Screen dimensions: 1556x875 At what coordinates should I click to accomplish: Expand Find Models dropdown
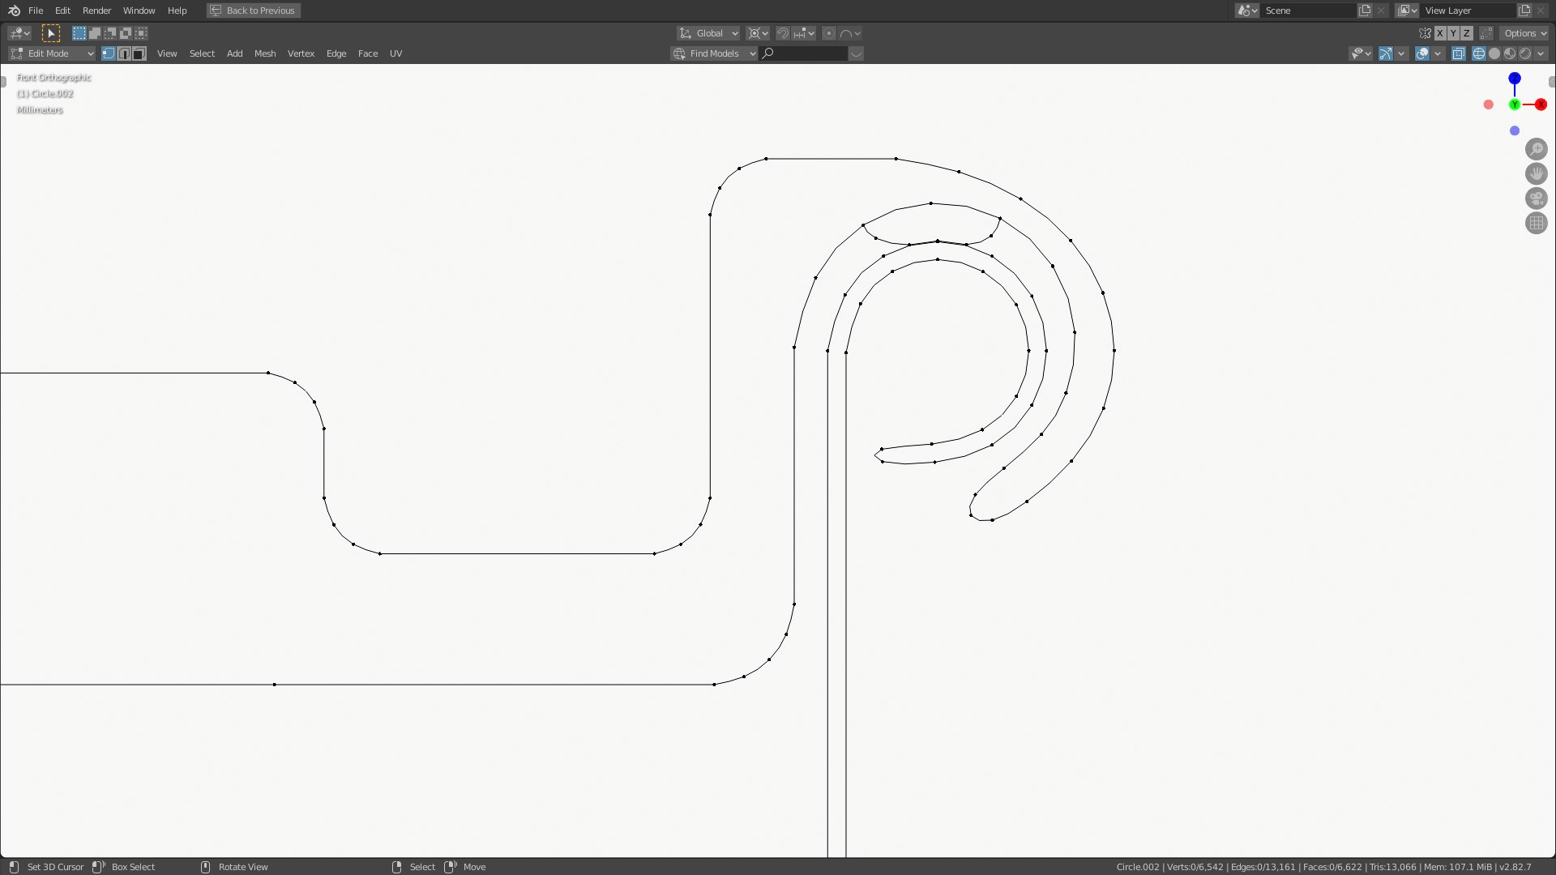tap(714, 53)
